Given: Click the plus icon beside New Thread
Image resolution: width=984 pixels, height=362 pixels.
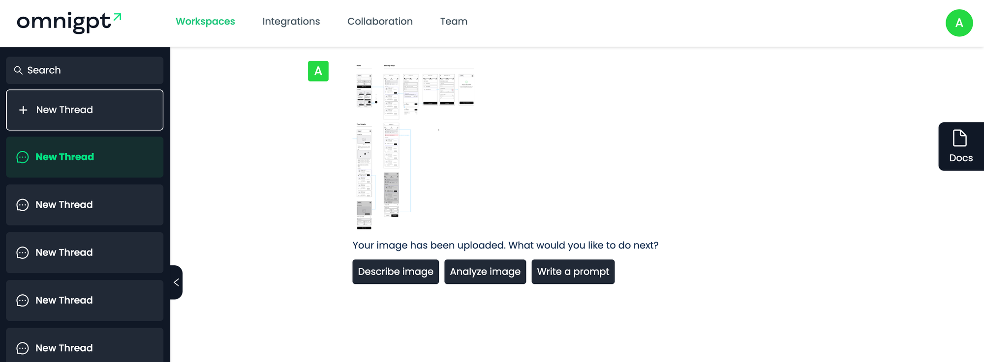Looking at the screenshot, I should tap(23, 110).
